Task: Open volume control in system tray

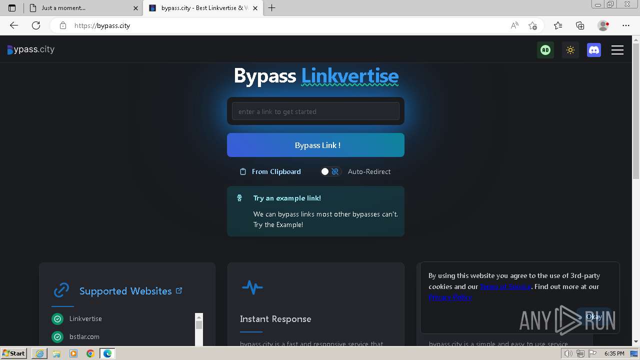Action: click(x=568, y=353)
